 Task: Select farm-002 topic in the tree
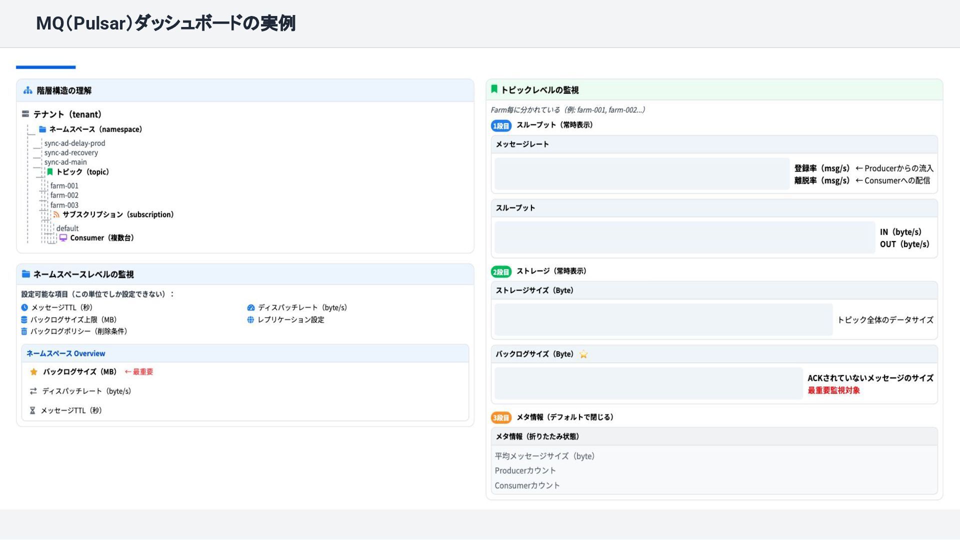(x=64, y=195)
